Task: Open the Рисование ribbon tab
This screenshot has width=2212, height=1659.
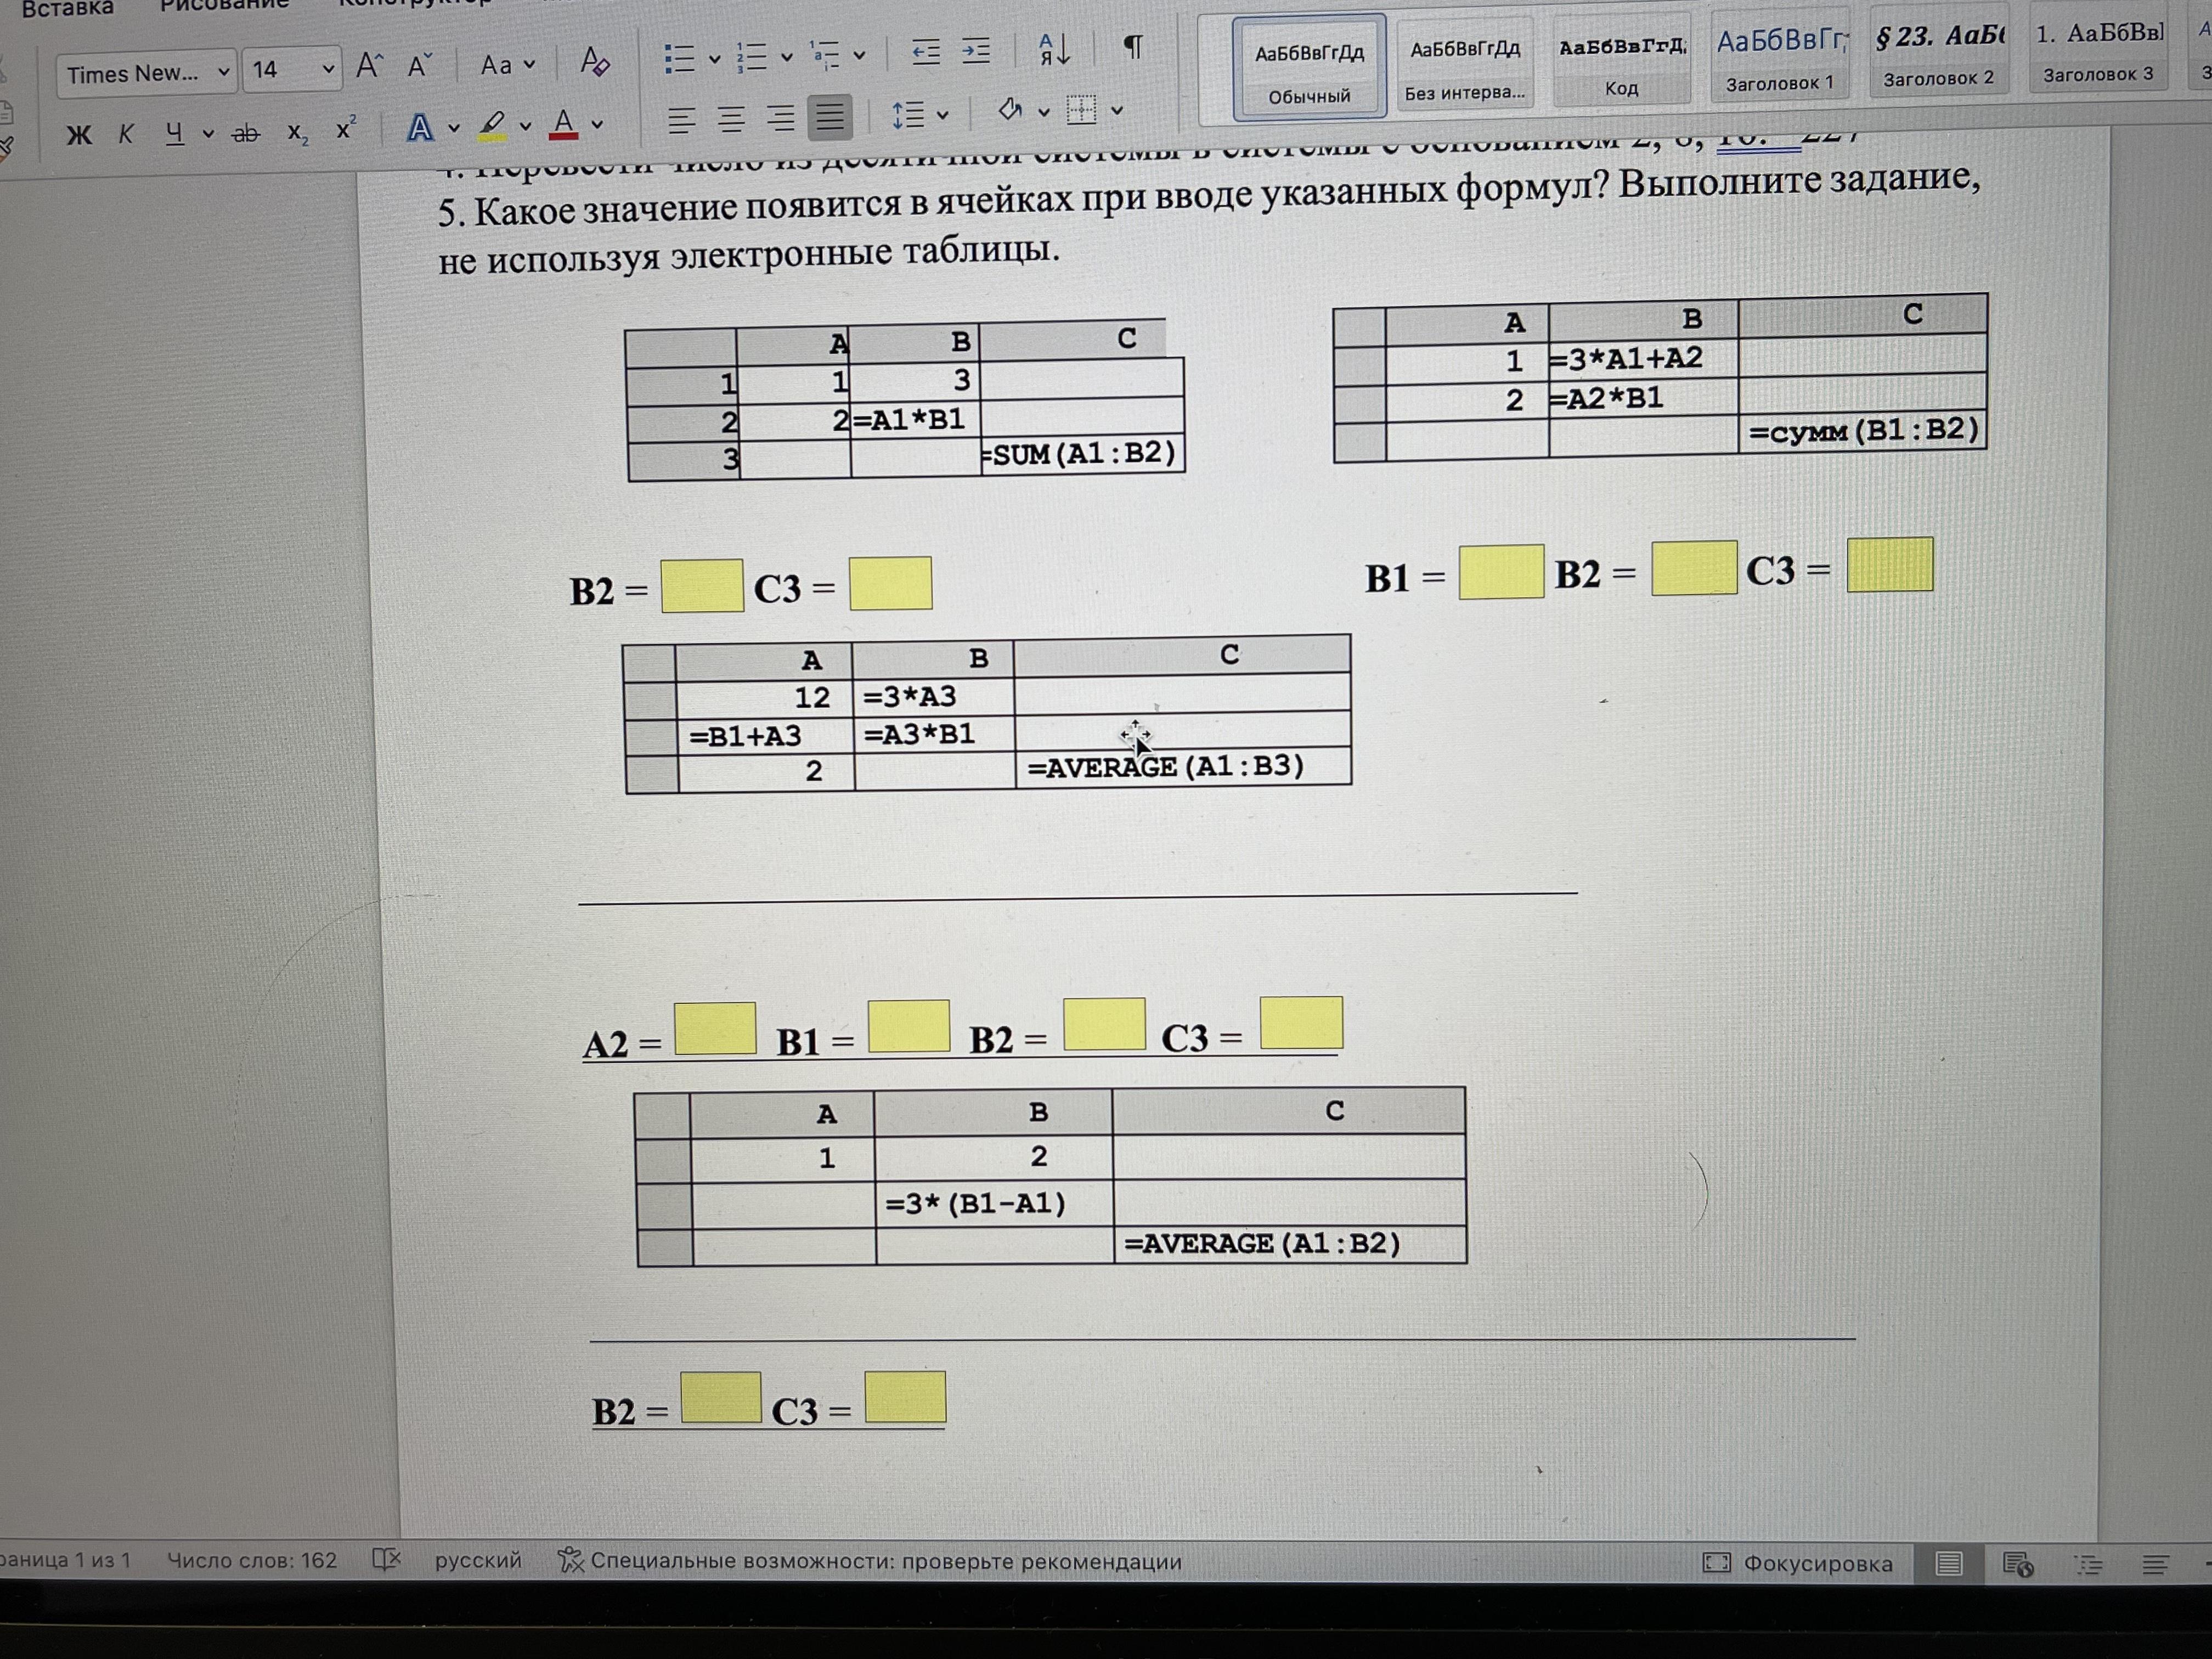Action: (x=224, y=6)
